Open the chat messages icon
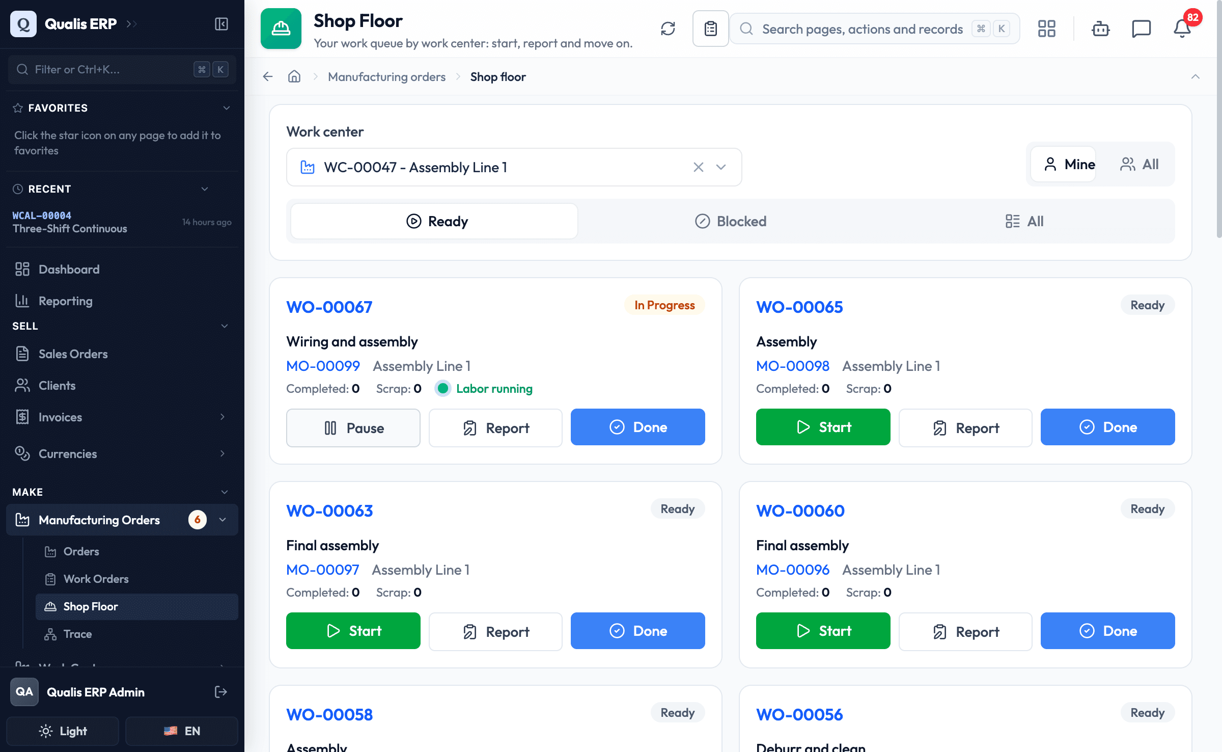 click(1141, 29)
